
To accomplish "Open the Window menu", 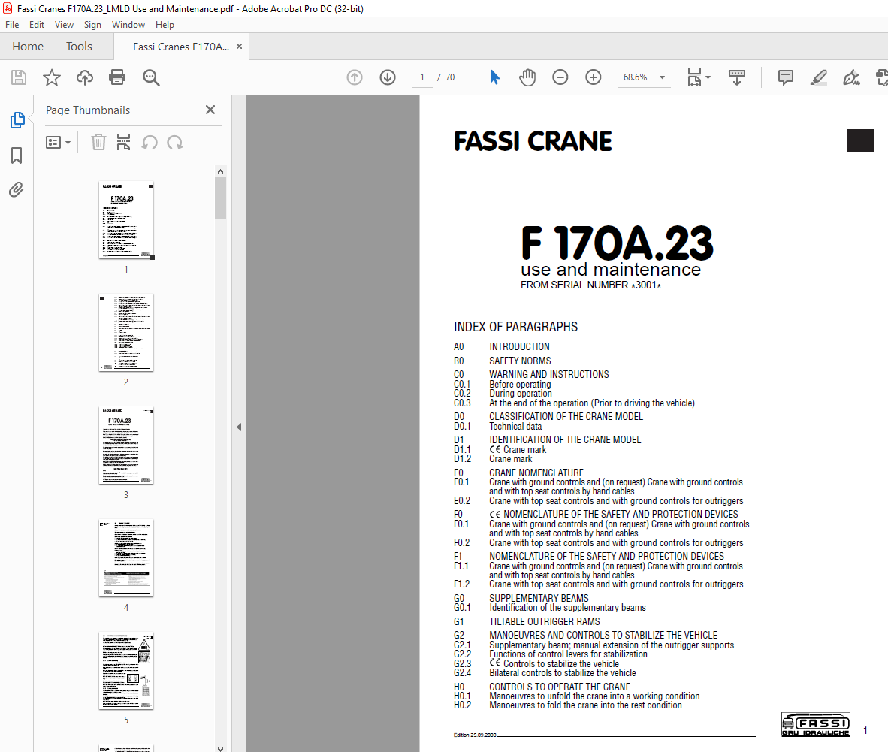I will point(128,24).
